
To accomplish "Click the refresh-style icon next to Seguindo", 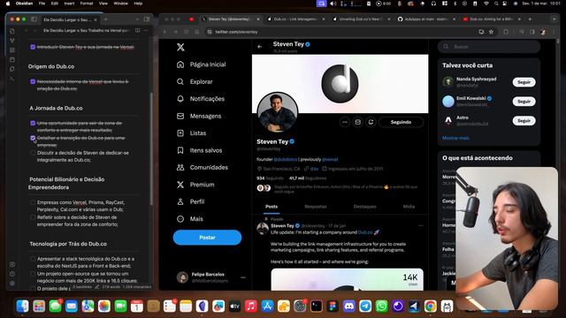I will pos(371,122).
